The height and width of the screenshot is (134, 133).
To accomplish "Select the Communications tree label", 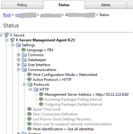I will coord(42,70).
